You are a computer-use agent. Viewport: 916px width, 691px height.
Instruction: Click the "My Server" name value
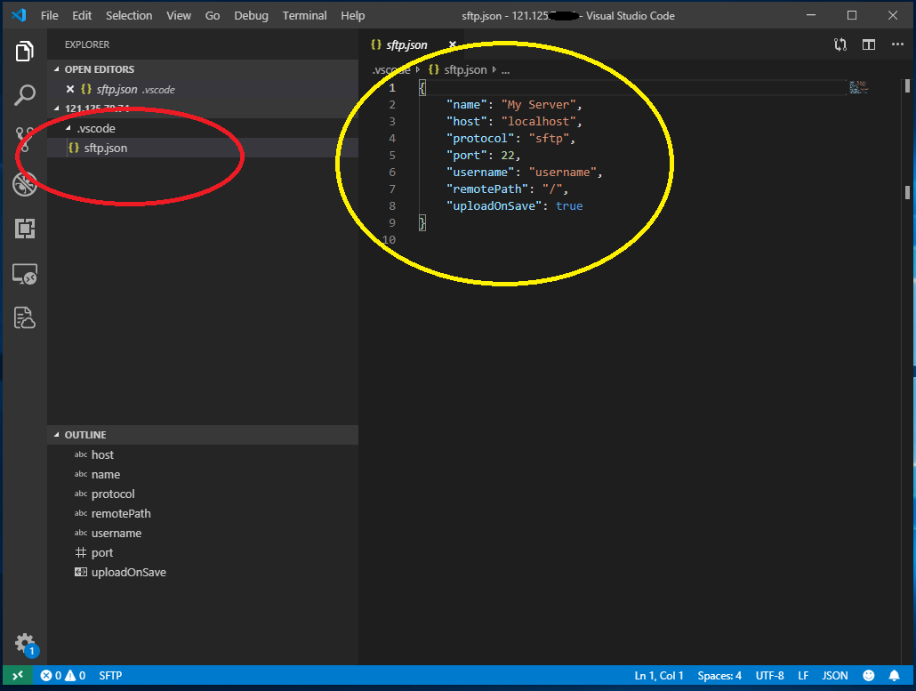pyautogui.click(x=538, y=104)
